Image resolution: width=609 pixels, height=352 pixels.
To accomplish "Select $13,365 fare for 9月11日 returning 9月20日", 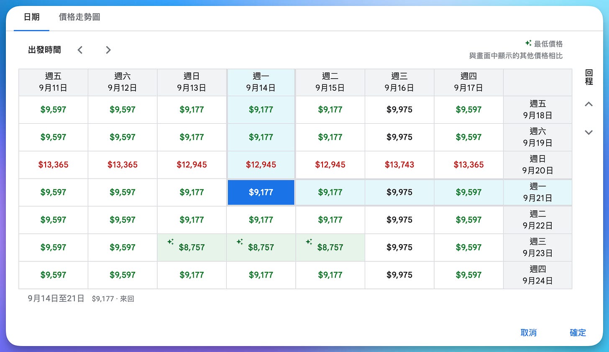I will point(54,165).
